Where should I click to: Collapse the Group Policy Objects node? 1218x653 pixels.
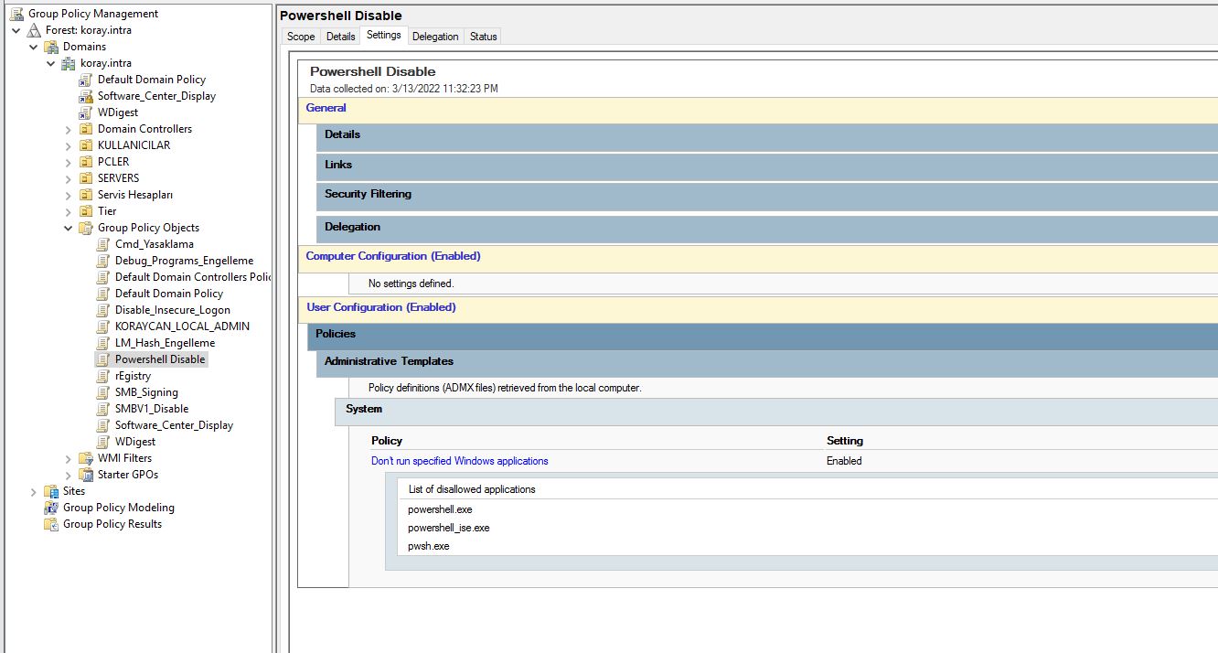click(x=69, y=228)
